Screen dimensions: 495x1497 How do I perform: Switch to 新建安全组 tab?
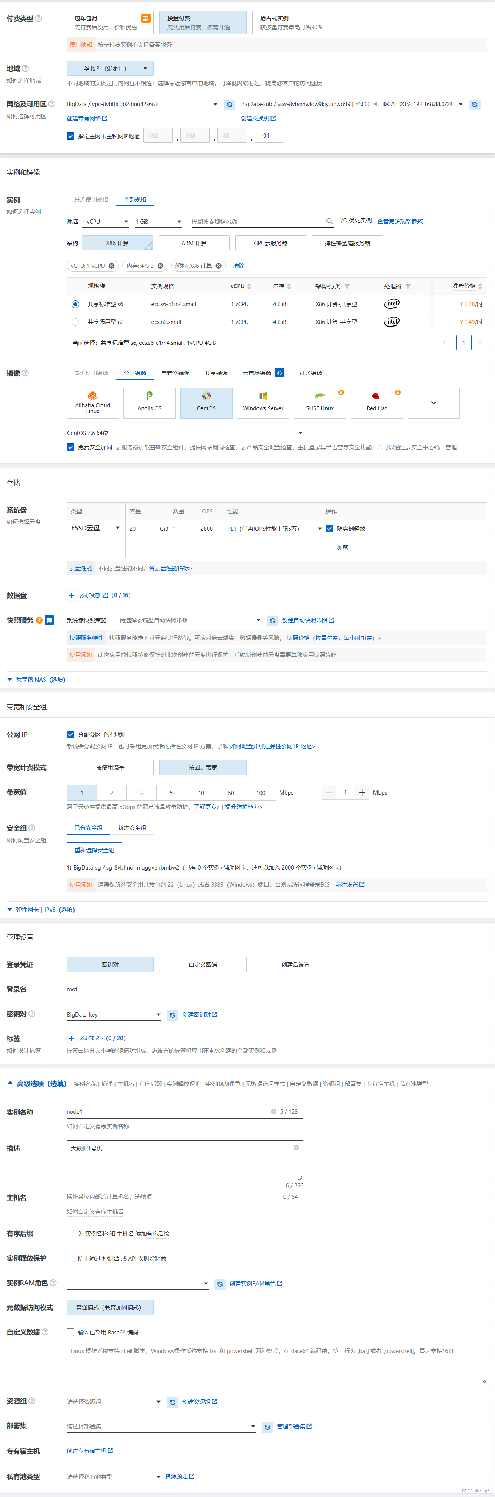coord(132,827)
